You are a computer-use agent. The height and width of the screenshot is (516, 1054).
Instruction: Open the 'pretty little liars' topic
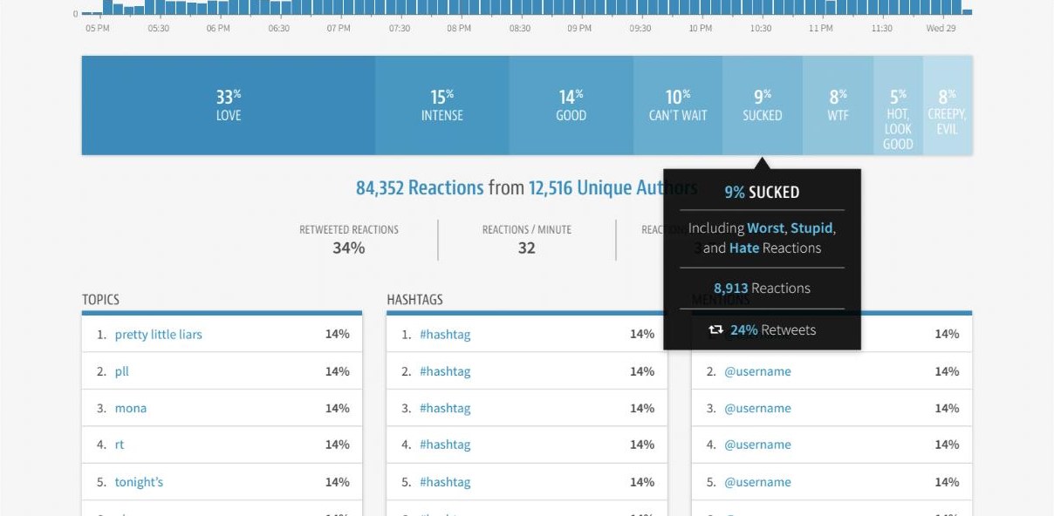[x=158, y=335]
